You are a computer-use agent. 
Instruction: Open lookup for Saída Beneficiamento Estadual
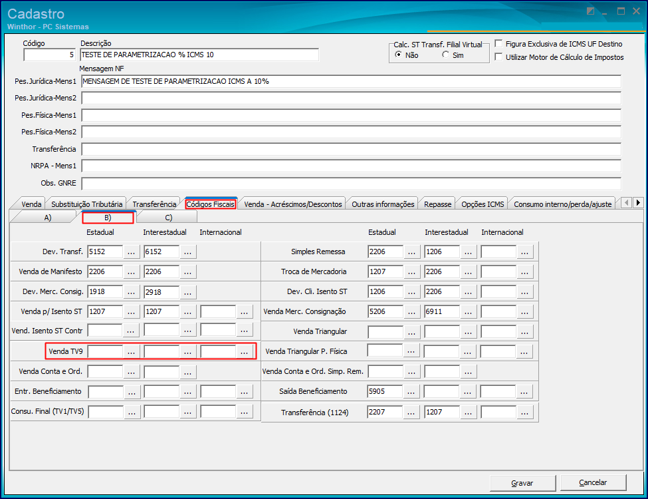pyautogui.click(x=411, y=391)
